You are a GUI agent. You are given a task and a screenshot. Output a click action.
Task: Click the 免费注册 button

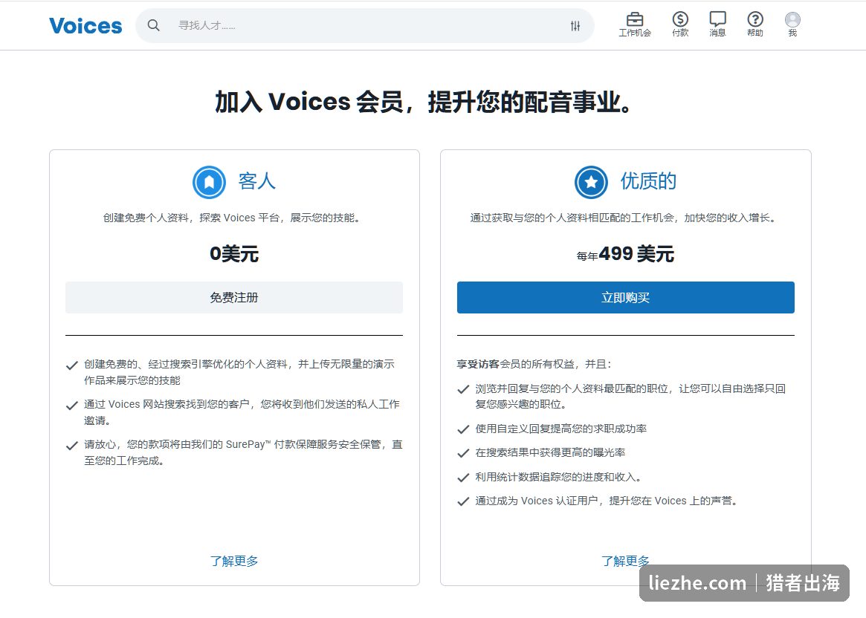coord(234,297)
